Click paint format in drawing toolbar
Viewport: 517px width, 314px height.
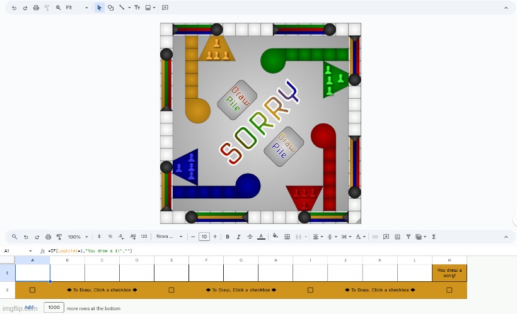pos(47,8)
